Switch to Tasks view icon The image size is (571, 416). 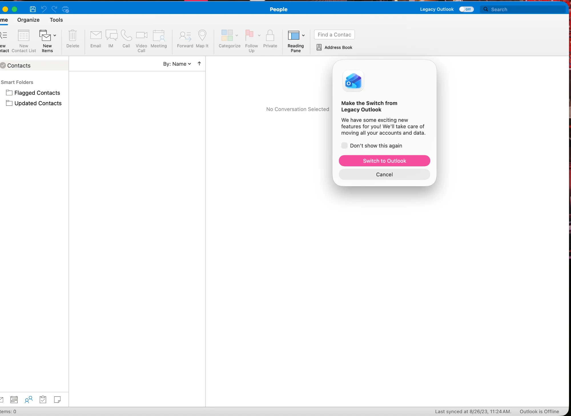(x=43, y=399)
